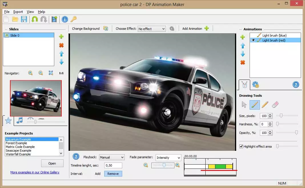Increase Size pixels spinner value
This screenshot has width=305, height=188.
point(270,115)
